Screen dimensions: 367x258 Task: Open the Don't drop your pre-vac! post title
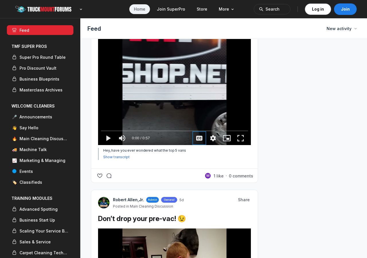142,219
